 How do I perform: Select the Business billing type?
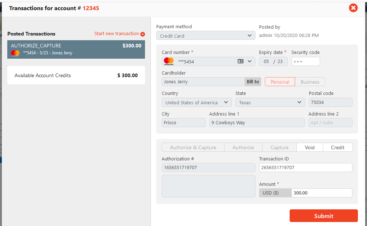click(310, 82)
